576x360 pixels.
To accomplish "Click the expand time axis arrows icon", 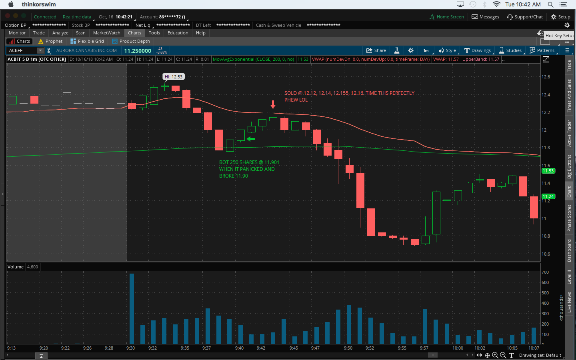I will tap(479, 355).
